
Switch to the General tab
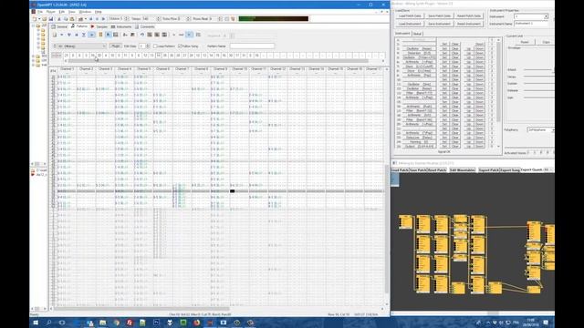coord(59,26)
